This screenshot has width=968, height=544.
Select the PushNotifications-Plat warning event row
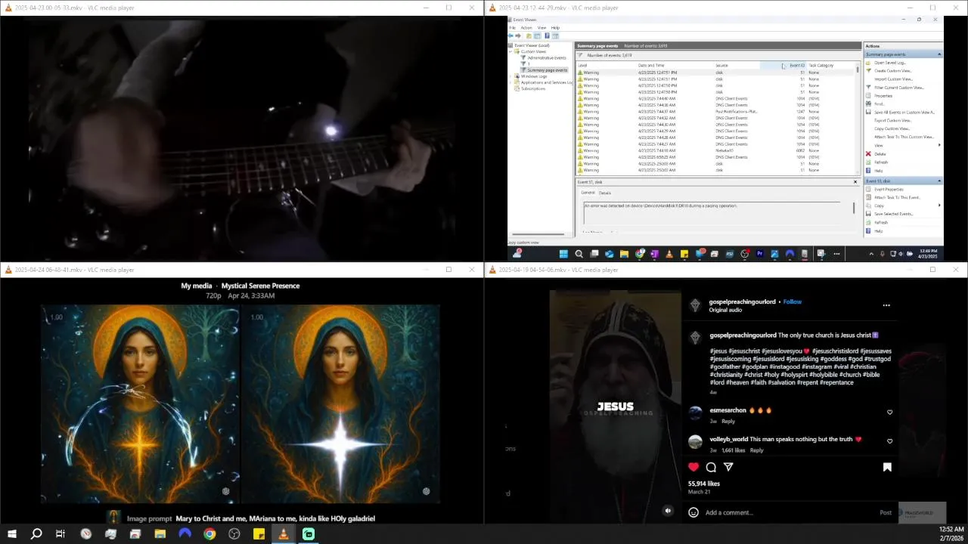tap(717, 112)
